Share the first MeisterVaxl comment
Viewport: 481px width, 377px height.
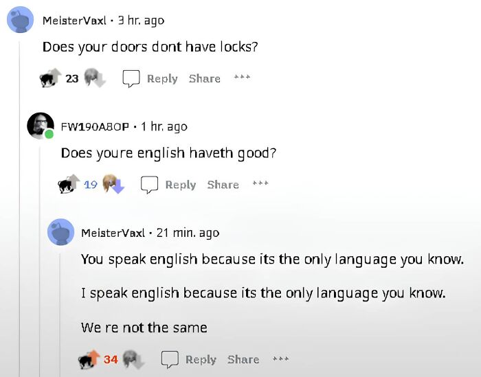coord(205,78)
